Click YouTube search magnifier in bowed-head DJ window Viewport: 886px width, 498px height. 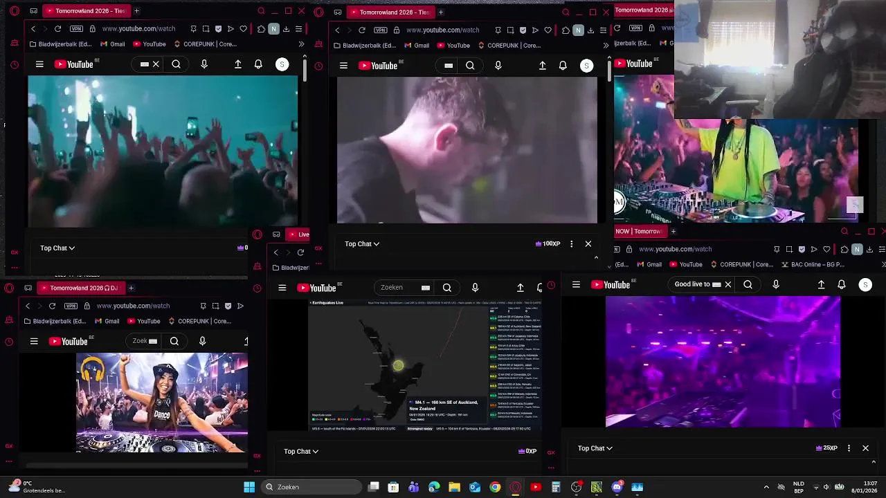click(470, 66)
